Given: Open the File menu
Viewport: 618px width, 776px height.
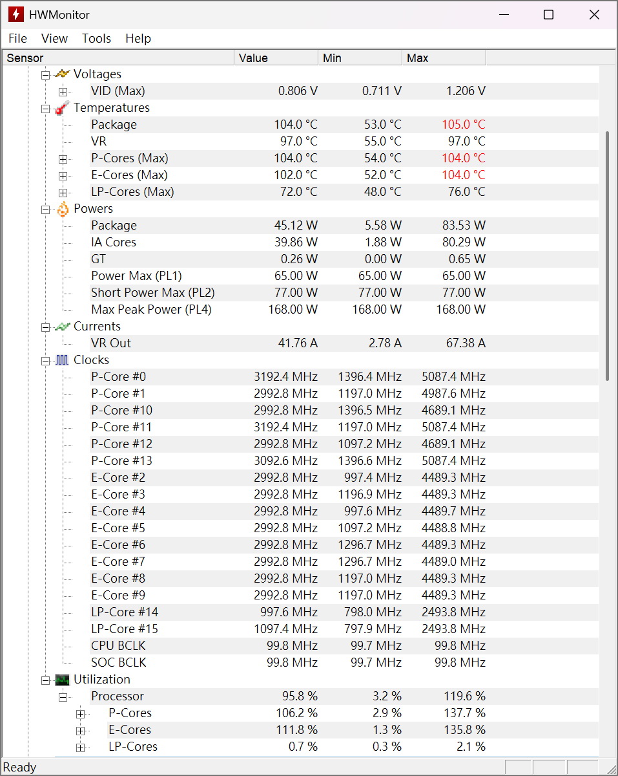Looking at the screenshot, I should click(x=17, y=39).
